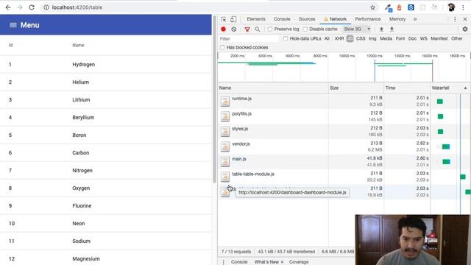Open the Sources tab

point(307,19)
